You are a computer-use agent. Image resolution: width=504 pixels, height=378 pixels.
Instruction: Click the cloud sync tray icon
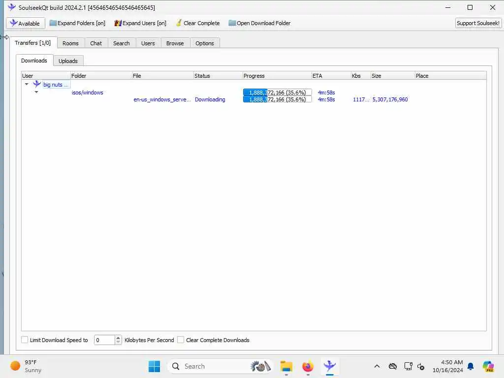coord(392,366)
